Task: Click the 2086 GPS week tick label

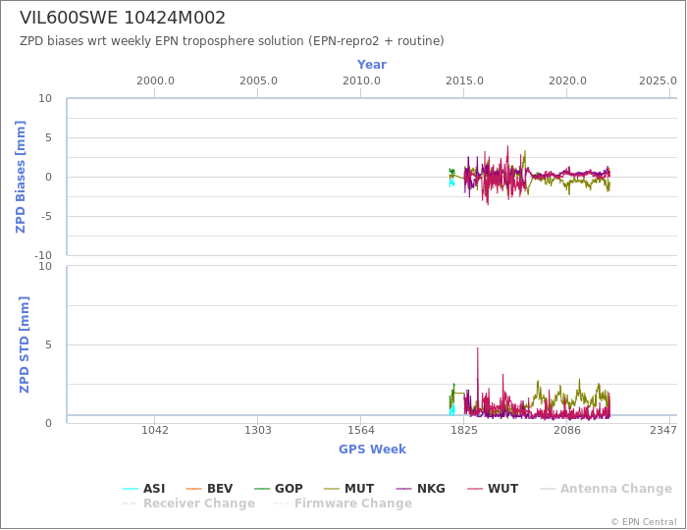Action: coord(567,431)
